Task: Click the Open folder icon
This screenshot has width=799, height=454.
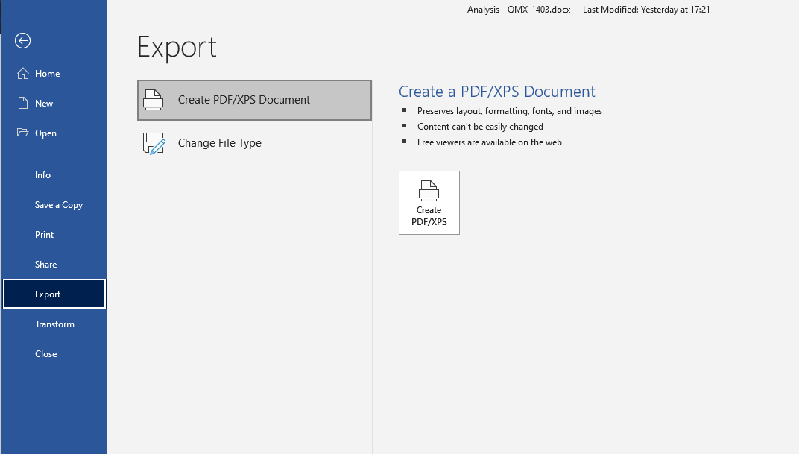Action: click(x=23, y=133)
